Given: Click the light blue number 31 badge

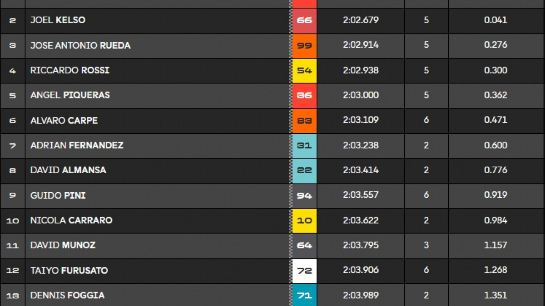Looking at the screenshot, I should pyautogui.click(x=304, y=146).
